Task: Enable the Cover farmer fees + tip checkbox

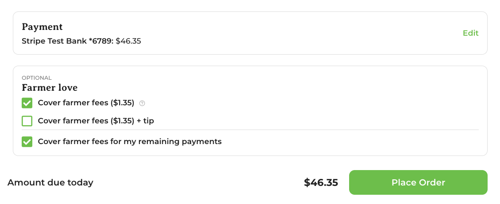Action: [27, 121]
